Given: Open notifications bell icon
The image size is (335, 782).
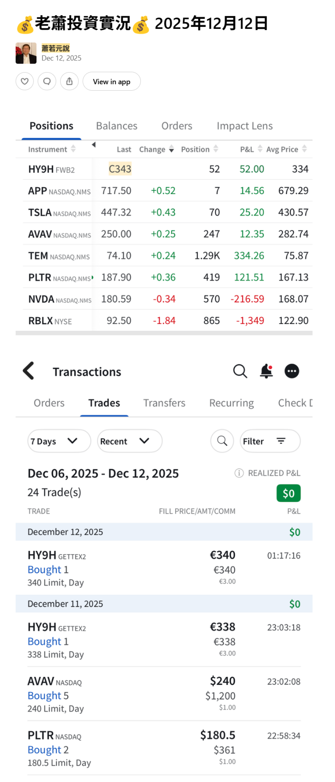Looking at the screenshot, I should pos(266,371).
